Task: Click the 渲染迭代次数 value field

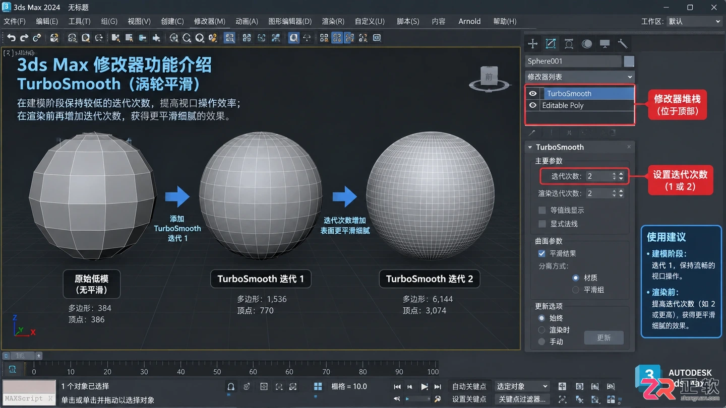Action: (x=598, y=193)
